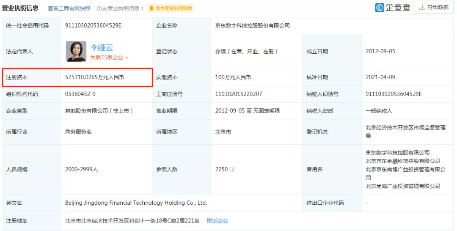The width and height of the screenshot is (457, 231).
Task: Click the 法定代表人 label cell
Action: 31,51
